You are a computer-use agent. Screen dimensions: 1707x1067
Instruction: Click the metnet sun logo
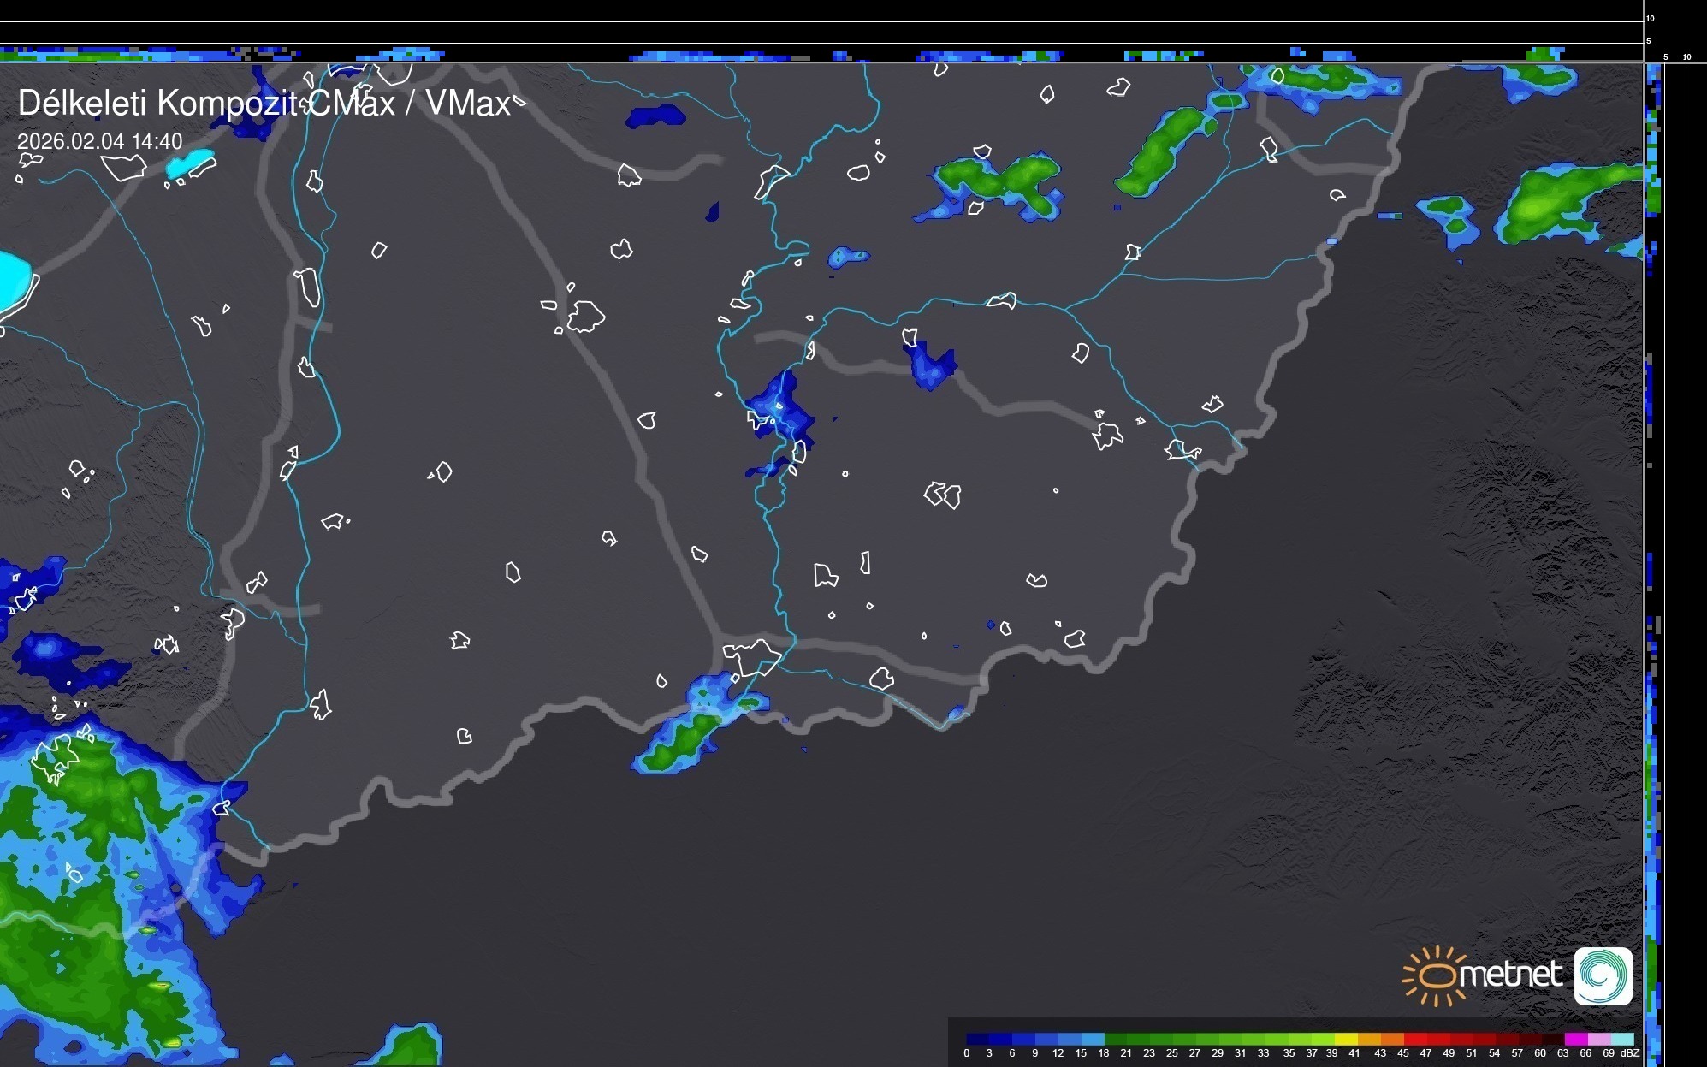pos(1434,975)
